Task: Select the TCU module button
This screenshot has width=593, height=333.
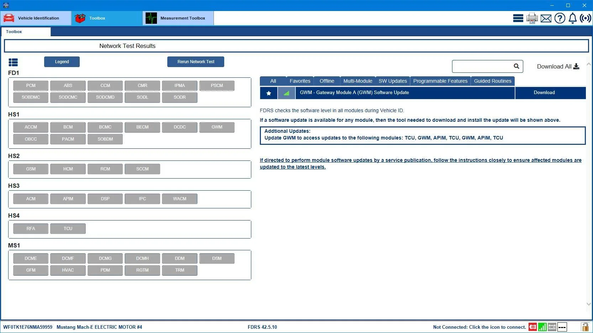Action: pos(68,229)
